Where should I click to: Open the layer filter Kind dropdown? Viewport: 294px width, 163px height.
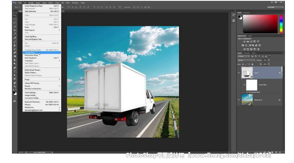coord(243,56)
